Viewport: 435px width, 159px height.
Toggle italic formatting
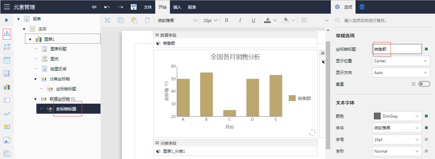tap(240, 20)
